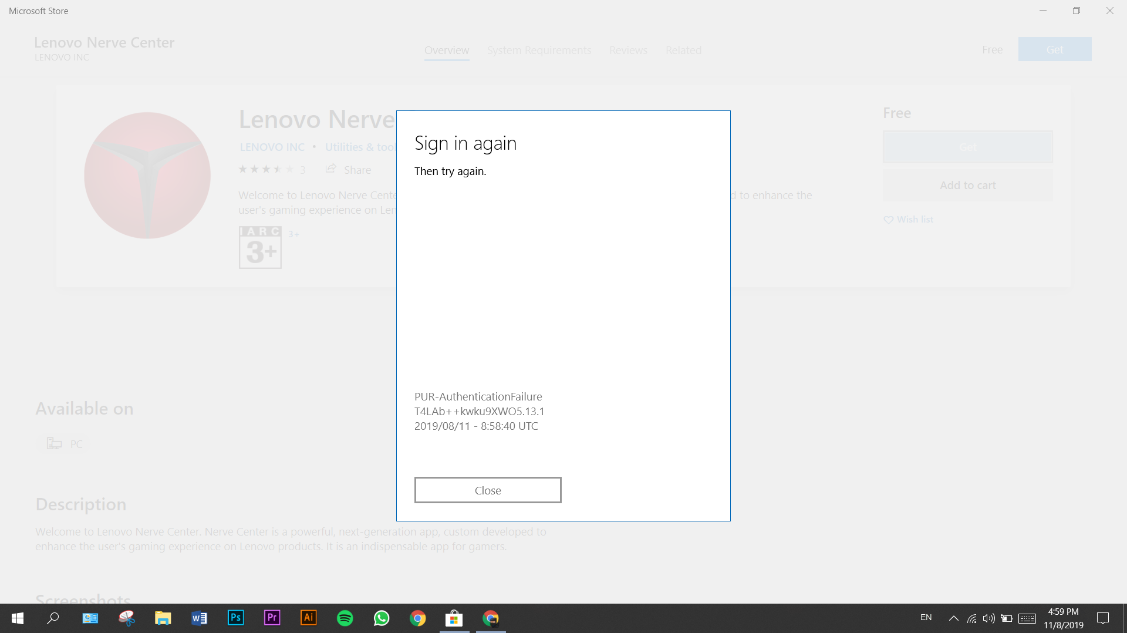Click IARC 3+ rating badge
The width and height of the screenshot is (1127, 633).
[x=260, y=247]
